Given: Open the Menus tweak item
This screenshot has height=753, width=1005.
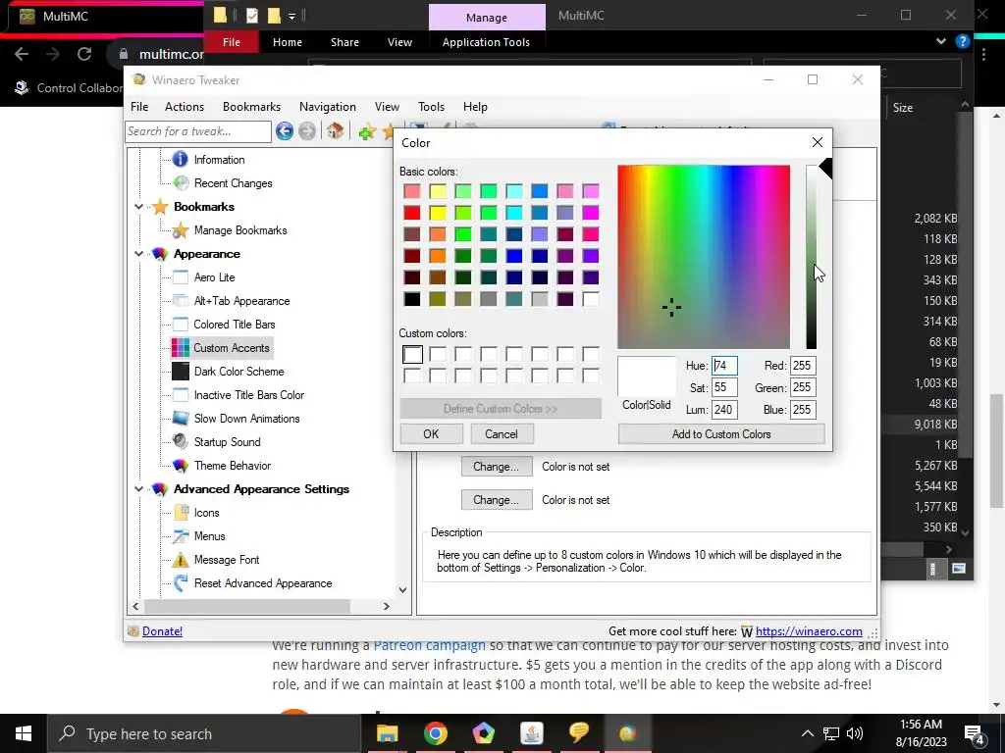Looking at the screenshot, I should 209,536.
